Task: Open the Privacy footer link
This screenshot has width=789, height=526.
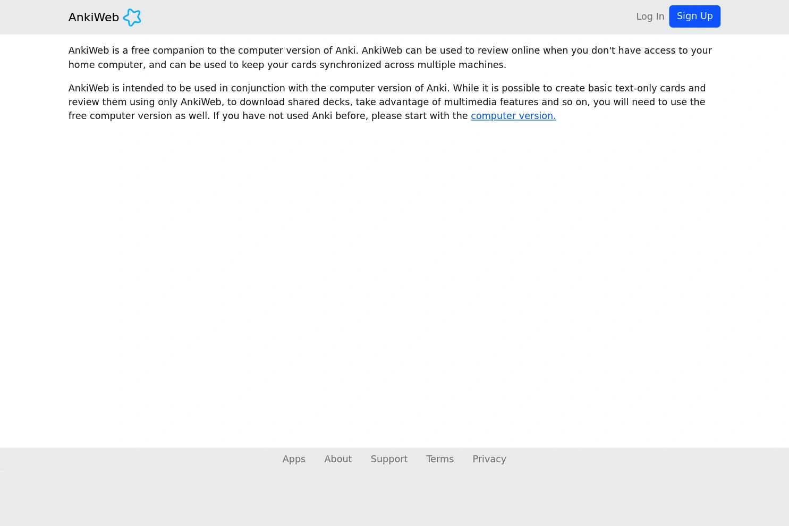Action: click(x=489, y=459)
